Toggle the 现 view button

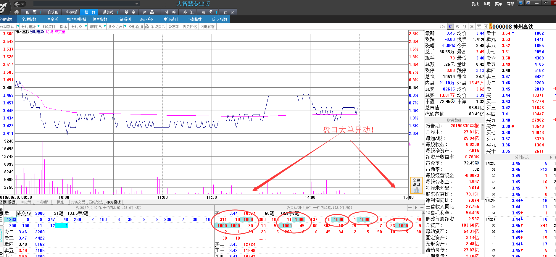[x=457, y=27]
